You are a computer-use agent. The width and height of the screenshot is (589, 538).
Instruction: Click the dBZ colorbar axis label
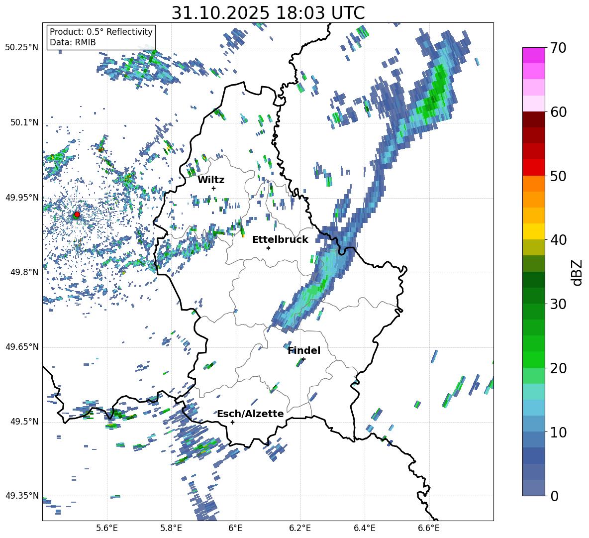[578, 272]
